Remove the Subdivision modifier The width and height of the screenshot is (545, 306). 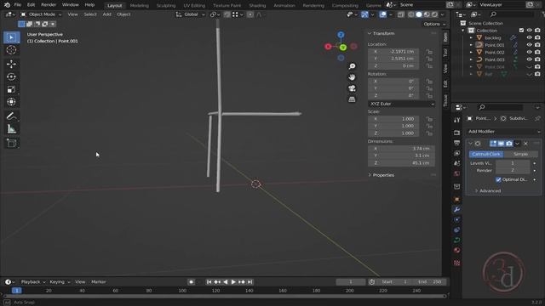pos(525,144)
